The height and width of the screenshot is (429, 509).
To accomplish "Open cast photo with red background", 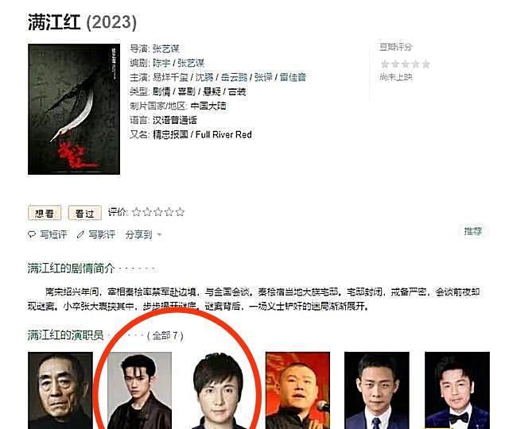I will click(297, 390).
